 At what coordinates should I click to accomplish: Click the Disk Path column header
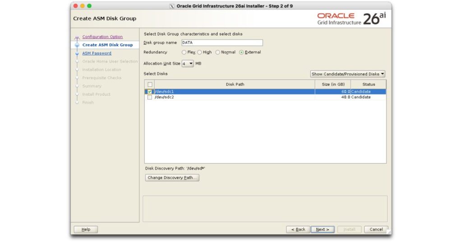[235, 84]
